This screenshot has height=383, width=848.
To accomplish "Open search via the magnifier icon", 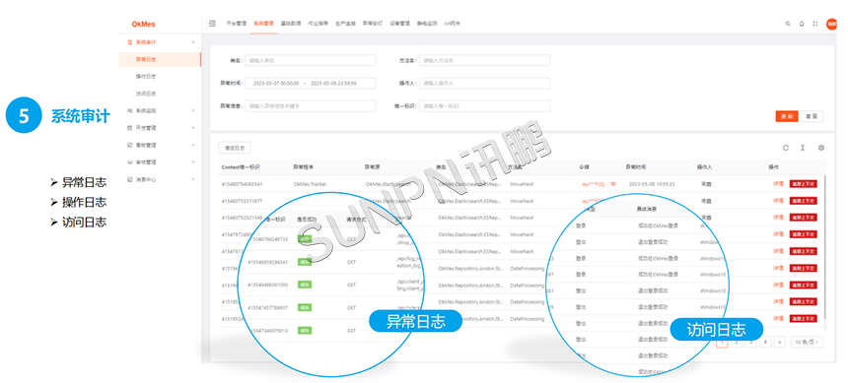I will 788,24.
